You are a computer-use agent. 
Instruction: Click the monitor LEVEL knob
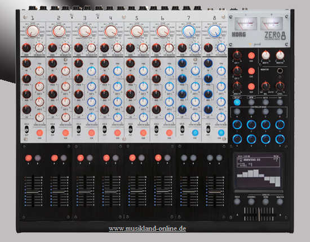pyautogui.click(x=280, y=86)
